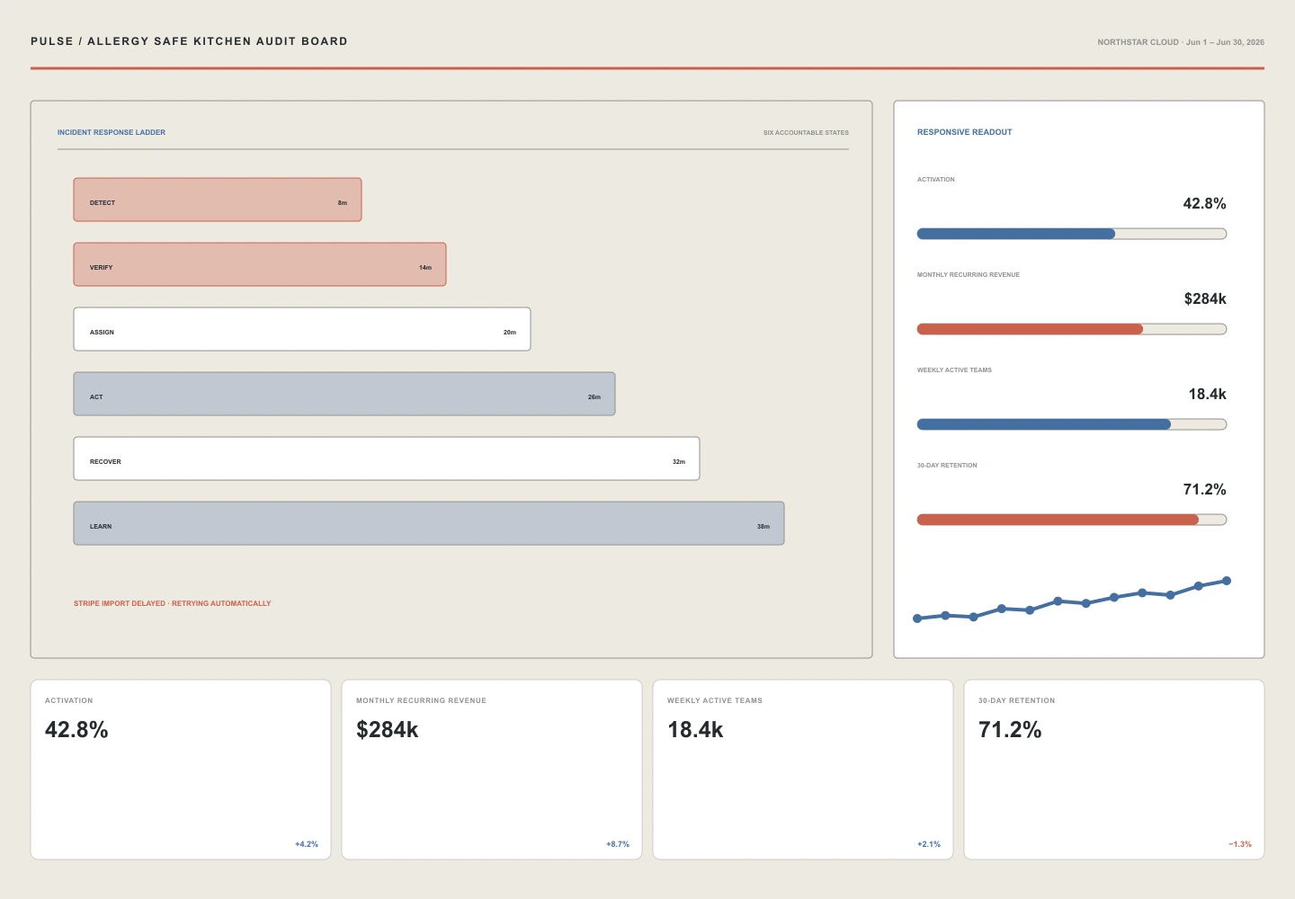
Task: Click the $284k value in Responsive Readout
Action: tap(1205, 298)
